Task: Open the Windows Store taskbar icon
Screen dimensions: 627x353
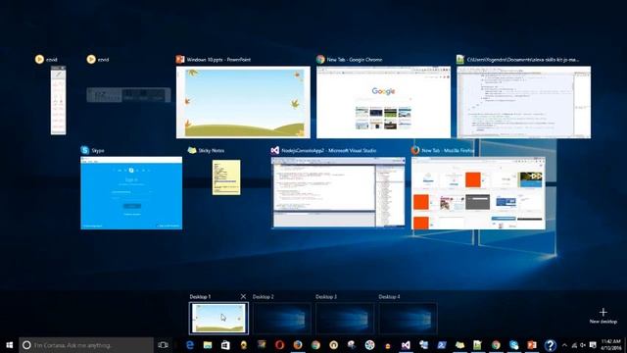Action: pyautogui.click(x=225, y=345)
